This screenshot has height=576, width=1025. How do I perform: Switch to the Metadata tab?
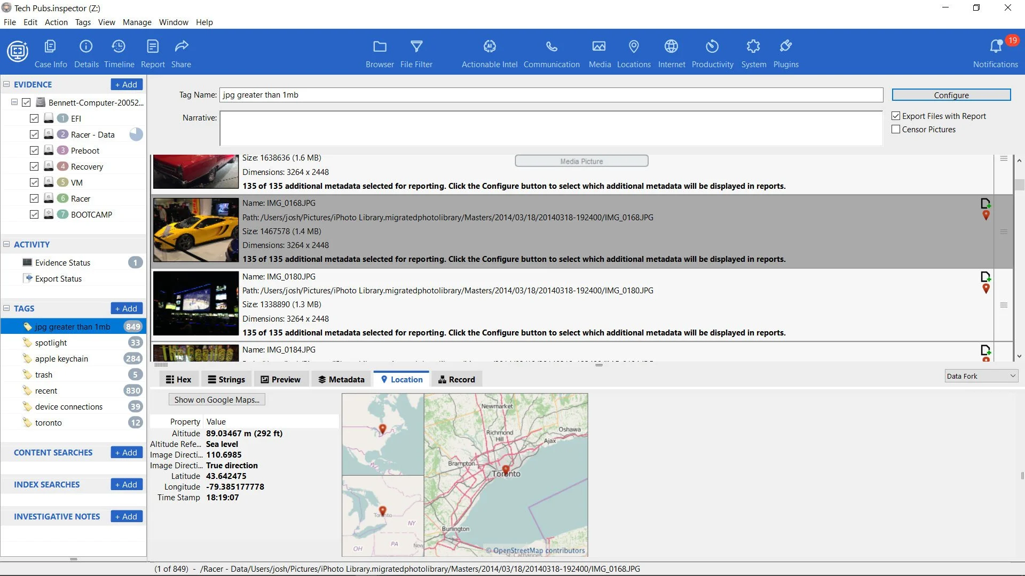click(x=341, y=379)
